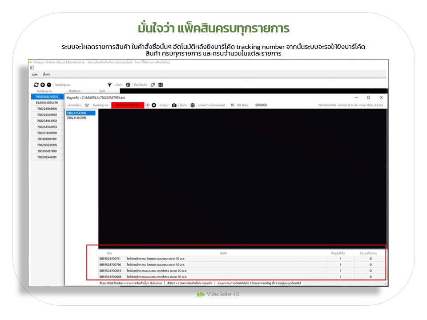Click the minus (remove) icon in main toolbar
Screen dimensions: 427x320
pos(48,84)
